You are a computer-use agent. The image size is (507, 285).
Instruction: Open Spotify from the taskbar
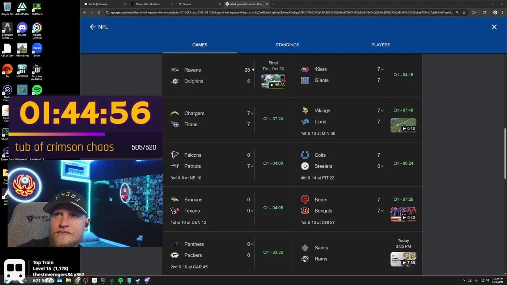[121, 280]
